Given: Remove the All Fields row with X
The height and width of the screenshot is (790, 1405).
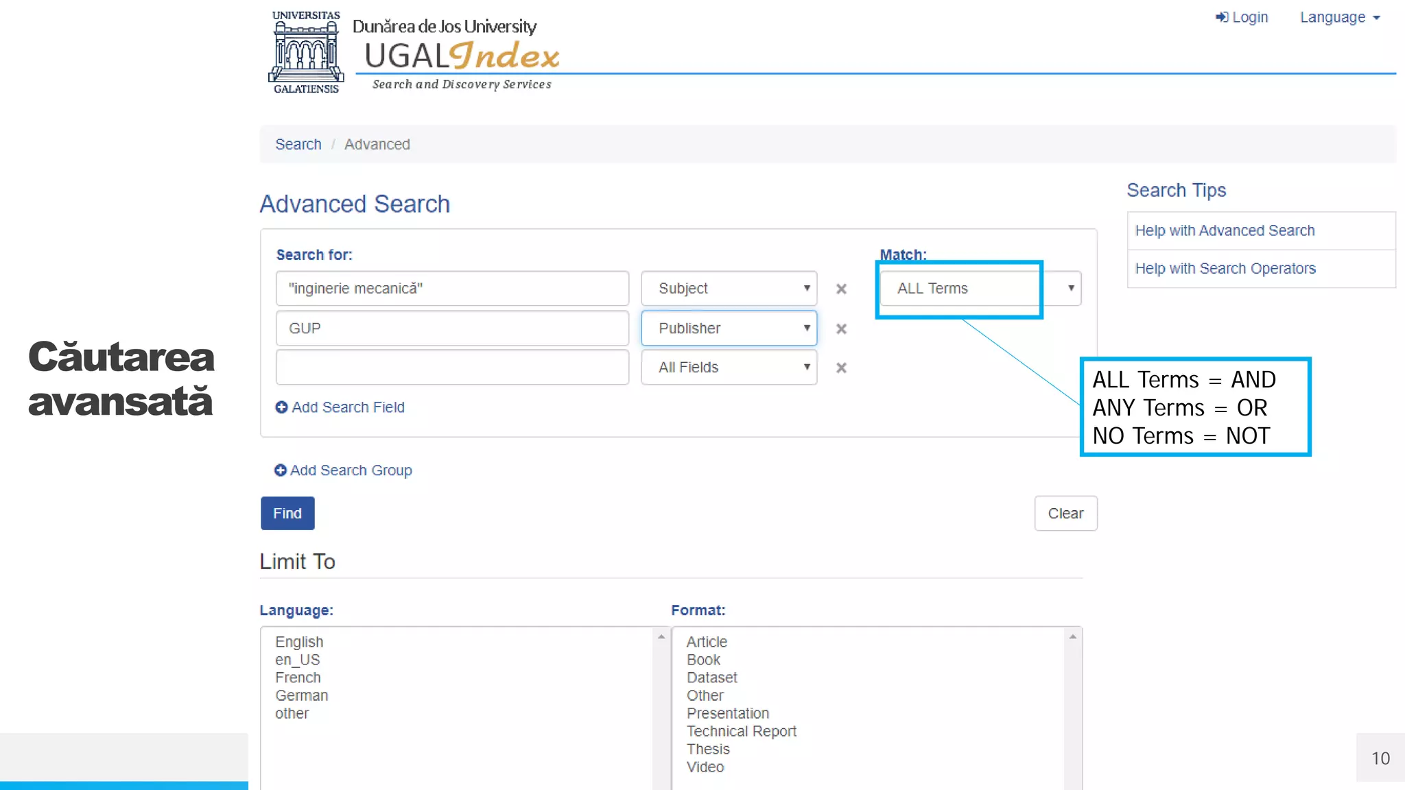Looking at the screenshot, I should [841, 368].
